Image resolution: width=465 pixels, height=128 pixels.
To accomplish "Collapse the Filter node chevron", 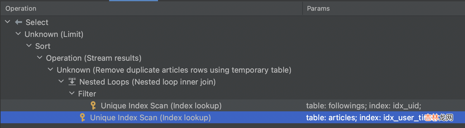I will click(x=72, y=94).
